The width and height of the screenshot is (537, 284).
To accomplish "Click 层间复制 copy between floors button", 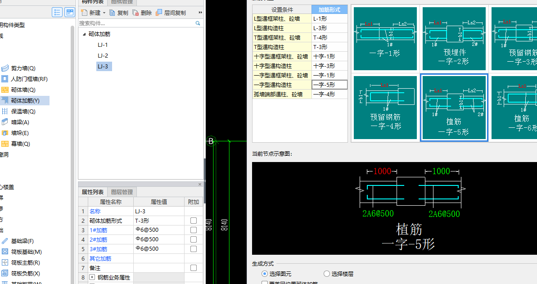I will 171,13.
